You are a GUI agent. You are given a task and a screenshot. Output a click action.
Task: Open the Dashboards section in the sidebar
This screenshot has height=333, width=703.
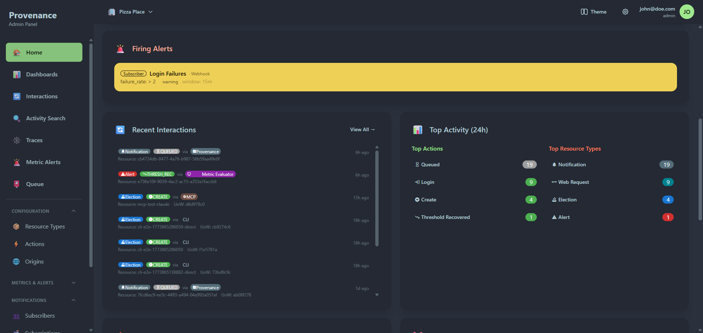pos(41,74)
